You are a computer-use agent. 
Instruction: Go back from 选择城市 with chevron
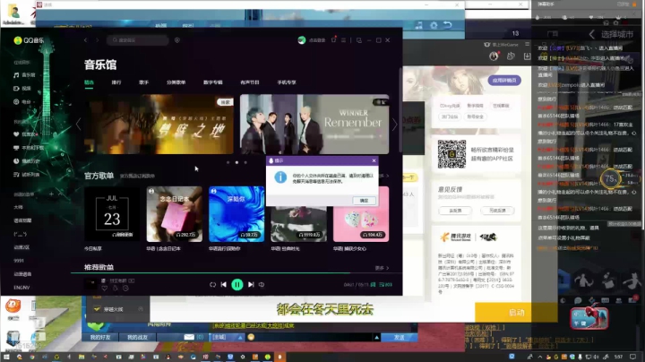591,34
